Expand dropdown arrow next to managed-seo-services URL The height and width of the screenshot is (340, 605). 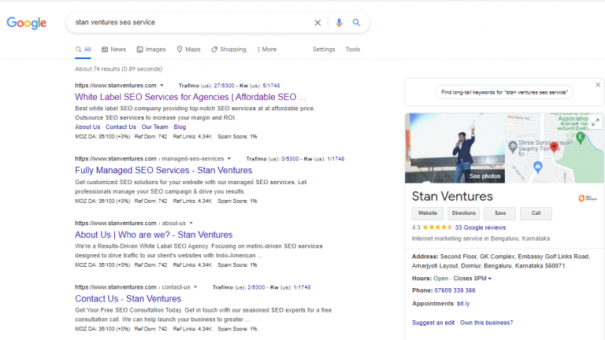click(x=228, y=159)
